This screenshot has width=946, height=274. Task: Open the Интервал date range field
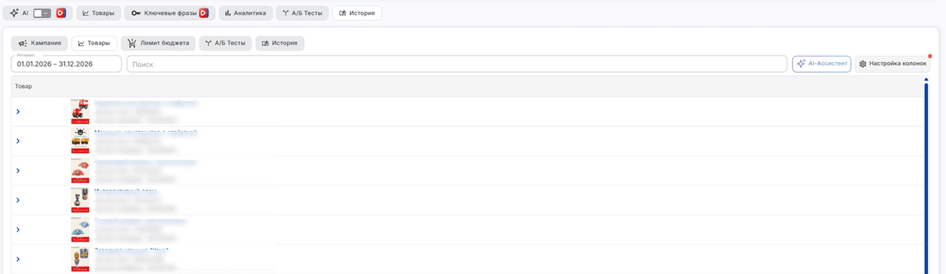[67, 64]
